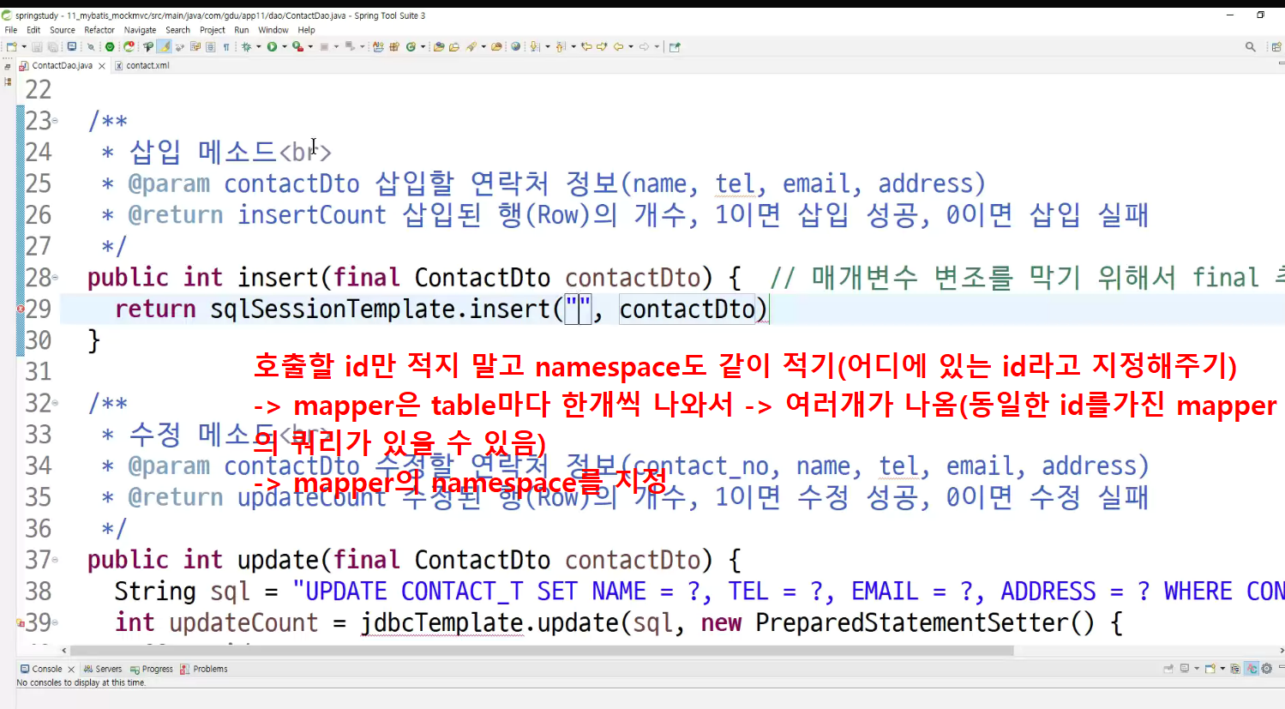This screenshot has height=709, width=1285.
Task: Click the error marker on line 29
Action: (21, 309)
